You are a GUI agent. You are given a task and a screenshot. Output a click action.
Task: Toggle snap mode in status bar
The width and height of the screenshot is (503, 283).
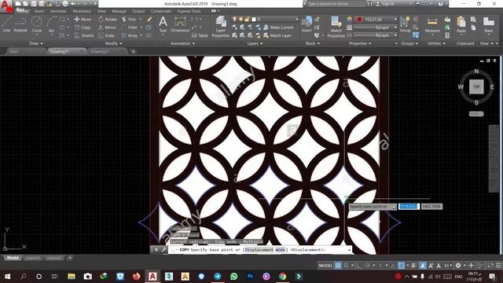point(346,266)
